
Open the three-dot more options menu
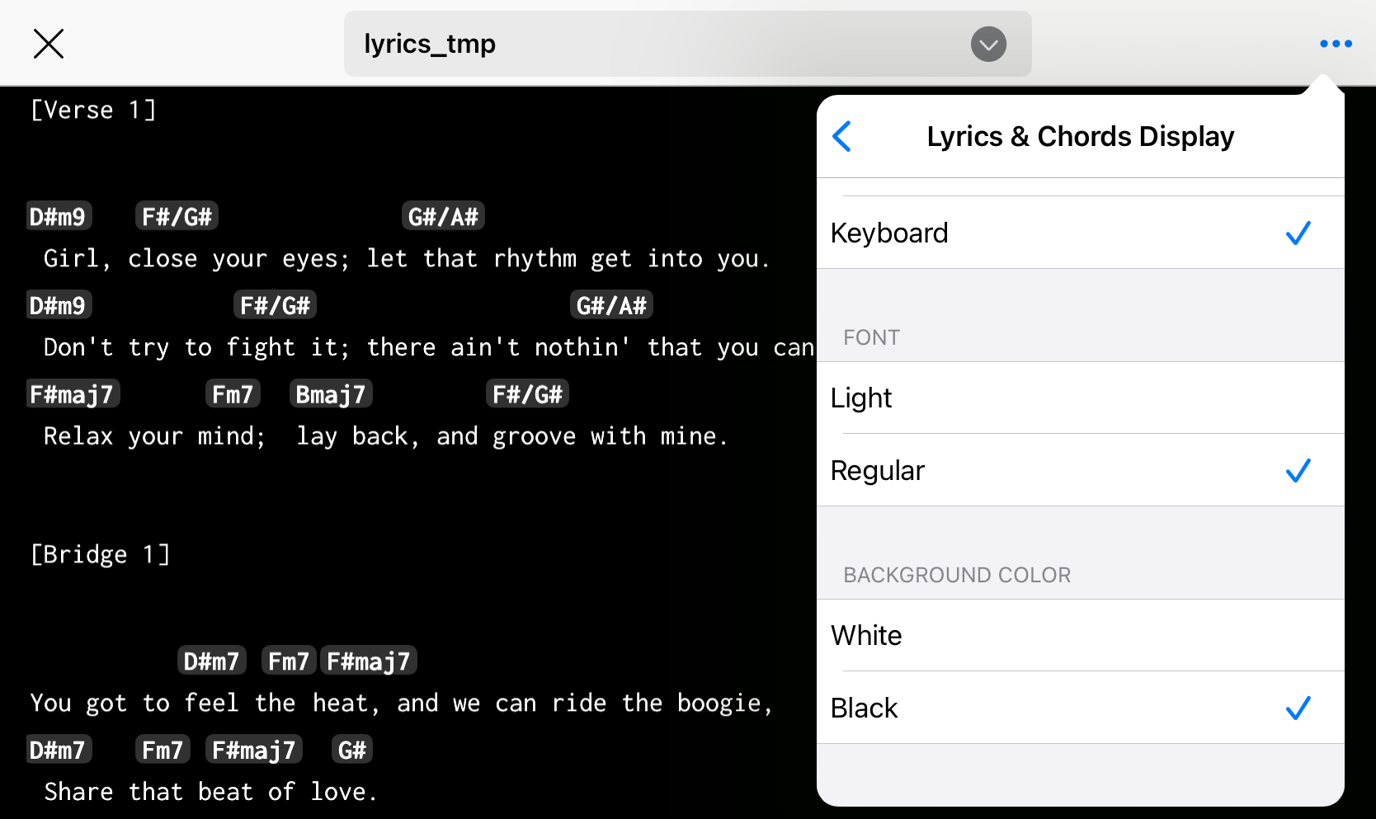pos(1336,44)
